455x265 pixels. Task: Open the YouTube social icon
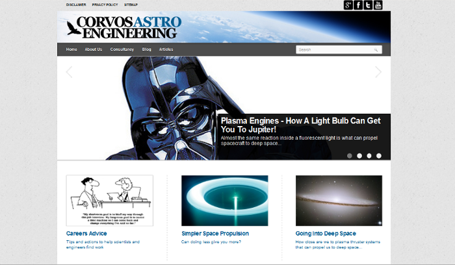pyautogui.click(x=378, y=5)
